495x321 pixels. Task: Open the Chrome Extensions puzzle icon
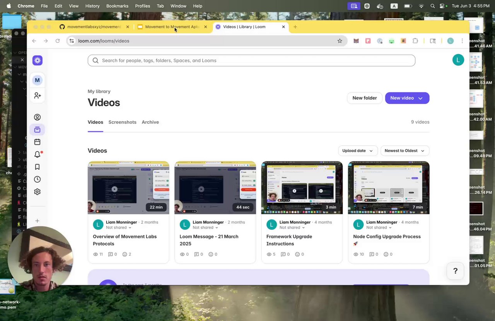coord(415,41)
